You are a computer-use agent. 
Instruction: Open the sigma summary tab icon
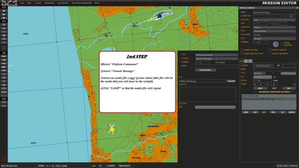pyautogui.click(x=251, y=61)
